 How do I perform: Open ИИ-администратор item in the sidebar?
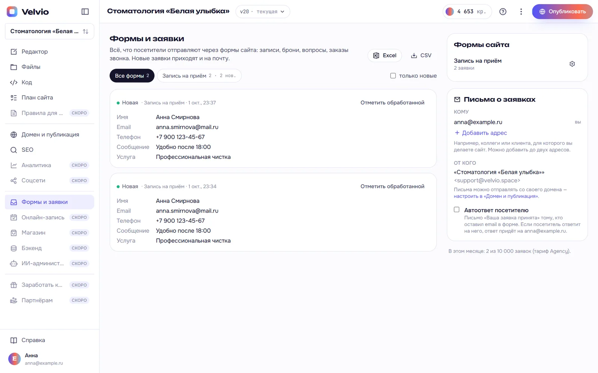49,263
